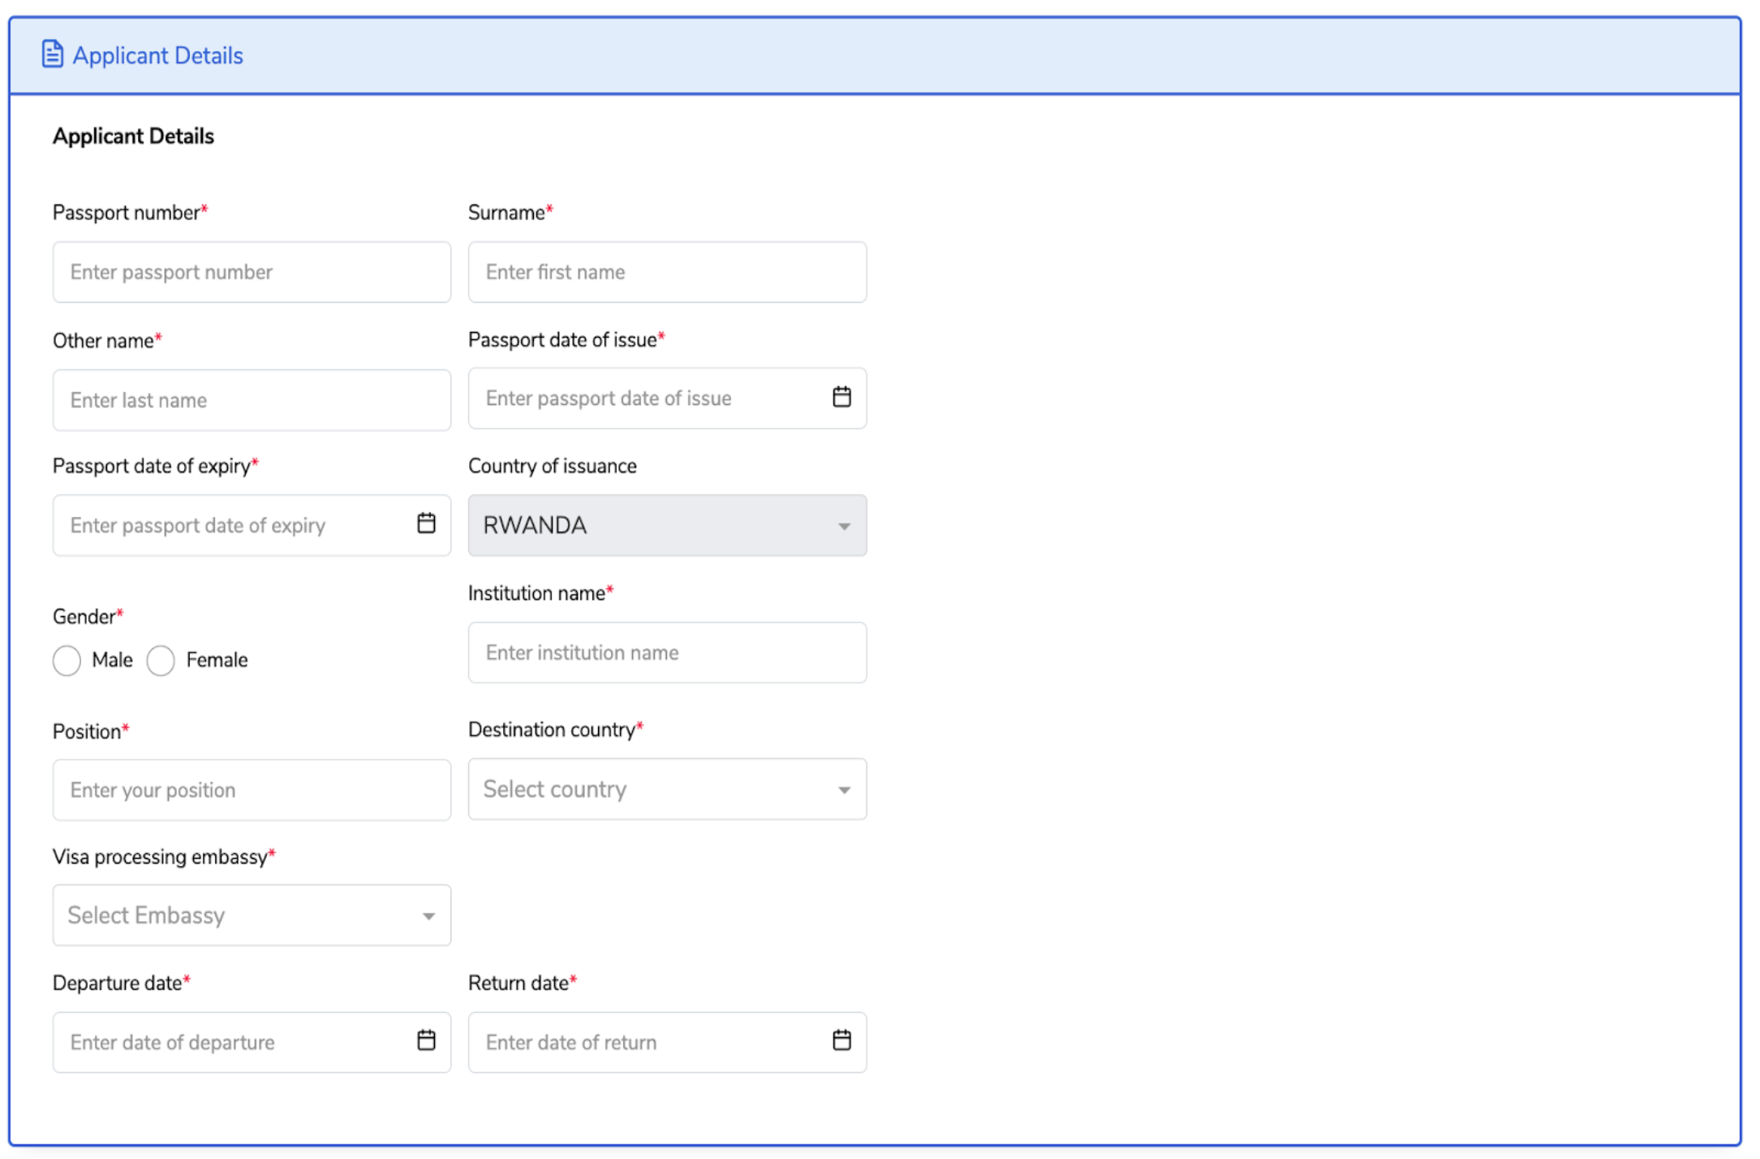Click the Applicant Details header tab title
1760x1159 pixels.
pyautogui.click(x=157, y=55)
